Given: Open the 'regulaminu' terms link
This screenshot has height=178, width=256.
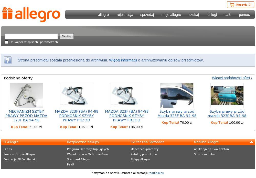Looking at the screenshot, I should pyautogui.click(x=156, y=173).
